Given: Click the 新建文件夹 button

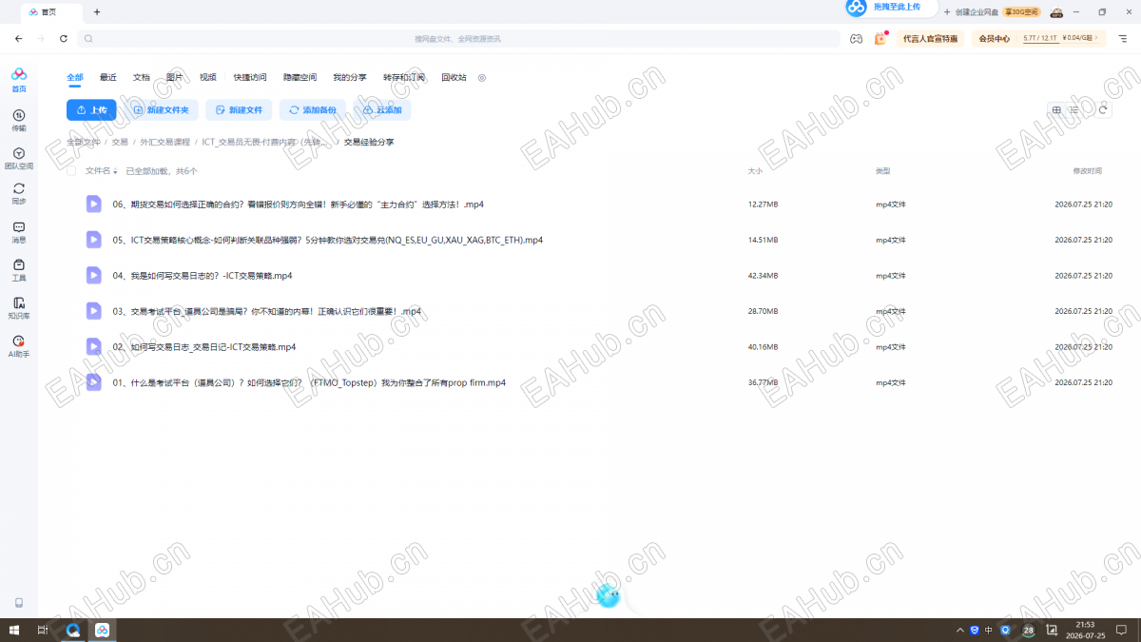Looking at the screenshot, I should click(x=161, y=110).
